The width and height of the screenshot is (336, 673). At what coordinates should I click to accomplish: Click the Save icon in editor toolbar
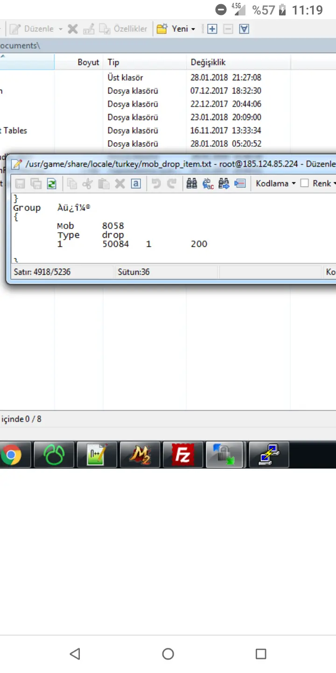tap(21, 184)
